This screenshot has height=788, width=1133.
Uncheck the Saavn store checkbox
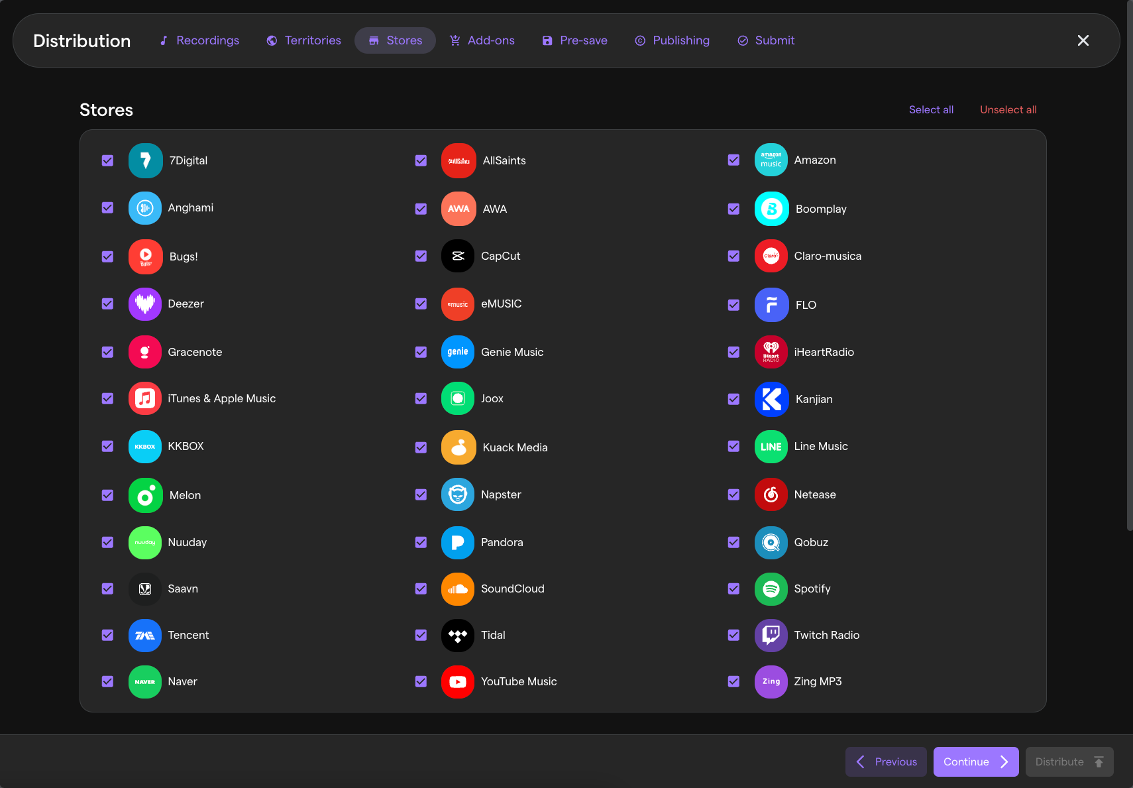pos(107,589)
